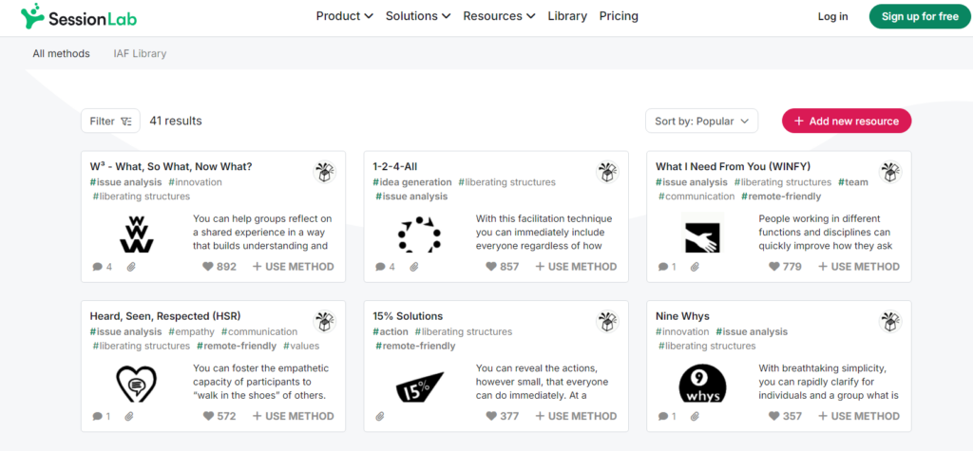Click the attachment paperclip on 1-2-4-All card
This screenshot has width=973, height=451.
(414, 267)
